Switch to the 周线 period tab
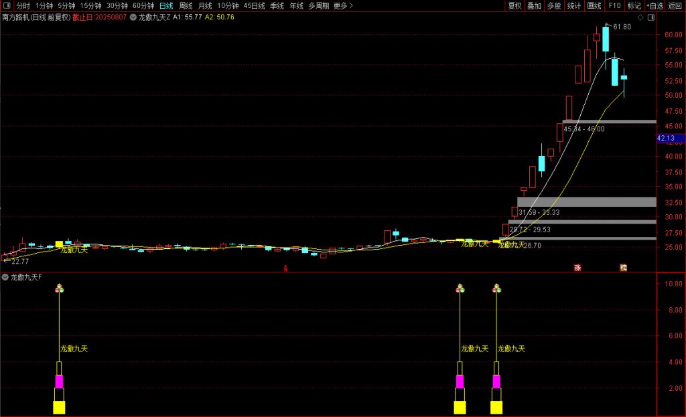 click(186, 6)
